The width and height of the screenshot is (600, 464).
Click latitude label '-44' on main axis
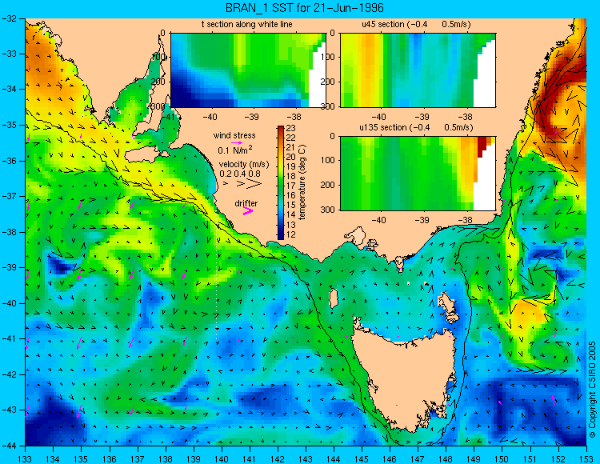[x=9, y=446]
